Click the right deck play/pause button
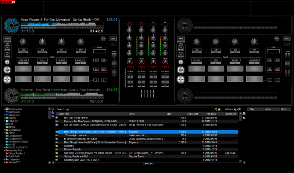The width and height of the screenshot is (294, 173). point(181,80)
